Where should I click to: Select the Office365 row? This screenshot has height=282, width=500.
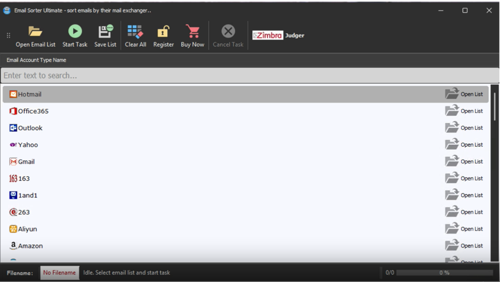click(x=246, y=111)
